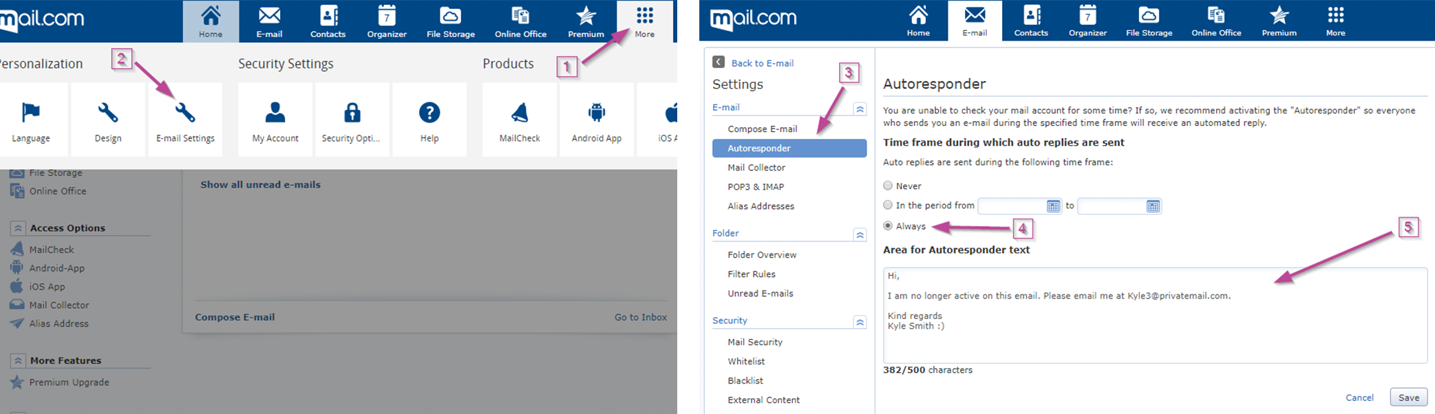
Task: Collapse the E-mail settings section
Action: tap(860, 109)
